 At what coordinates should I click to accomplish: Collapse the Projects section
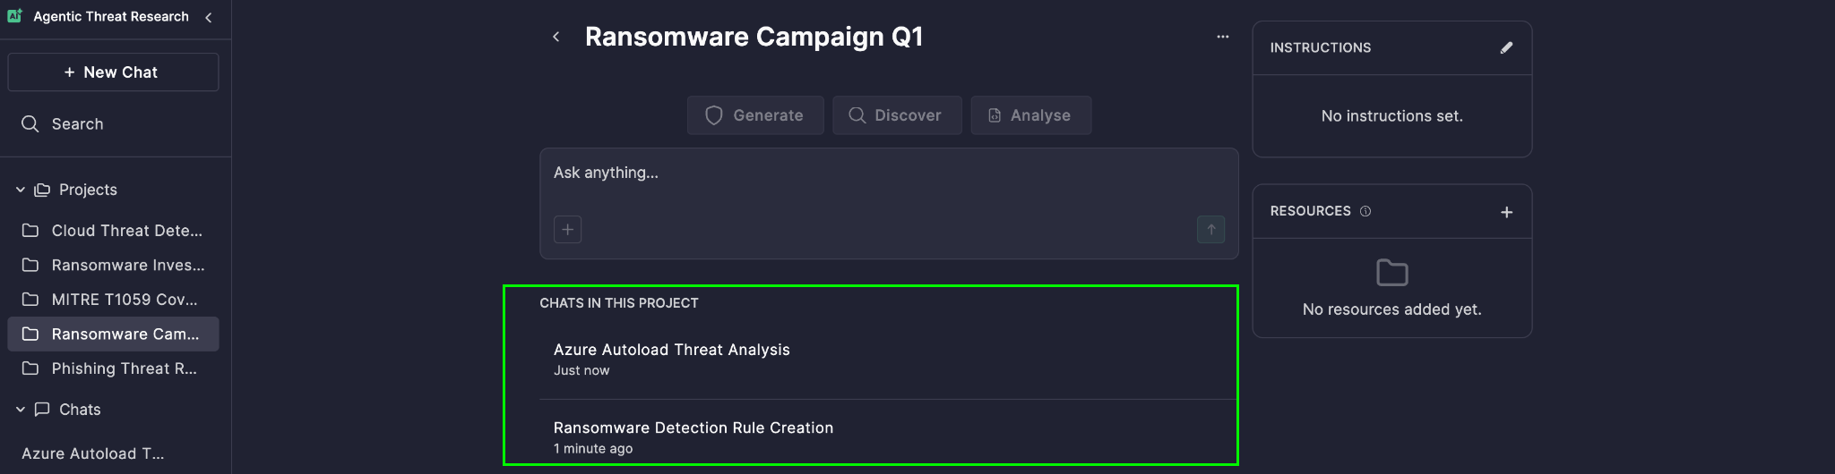coord(21,190)
